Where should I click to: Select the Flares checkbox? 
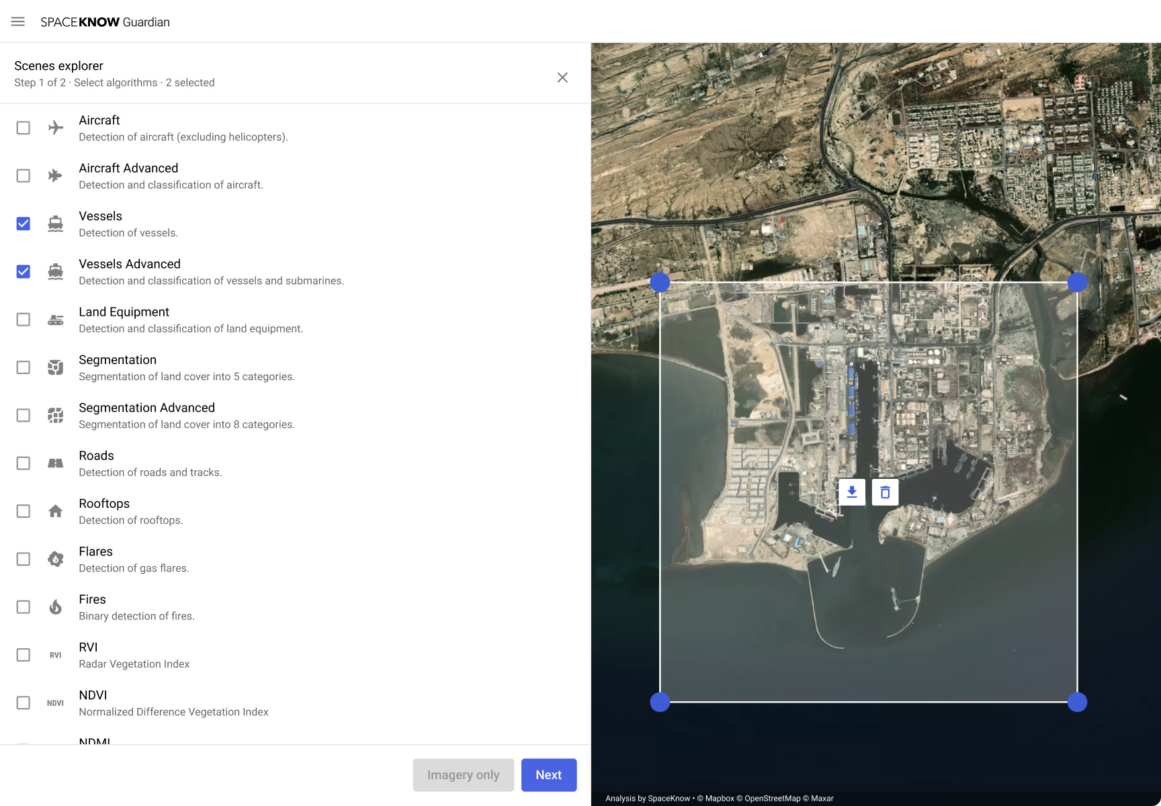[24, 559]
